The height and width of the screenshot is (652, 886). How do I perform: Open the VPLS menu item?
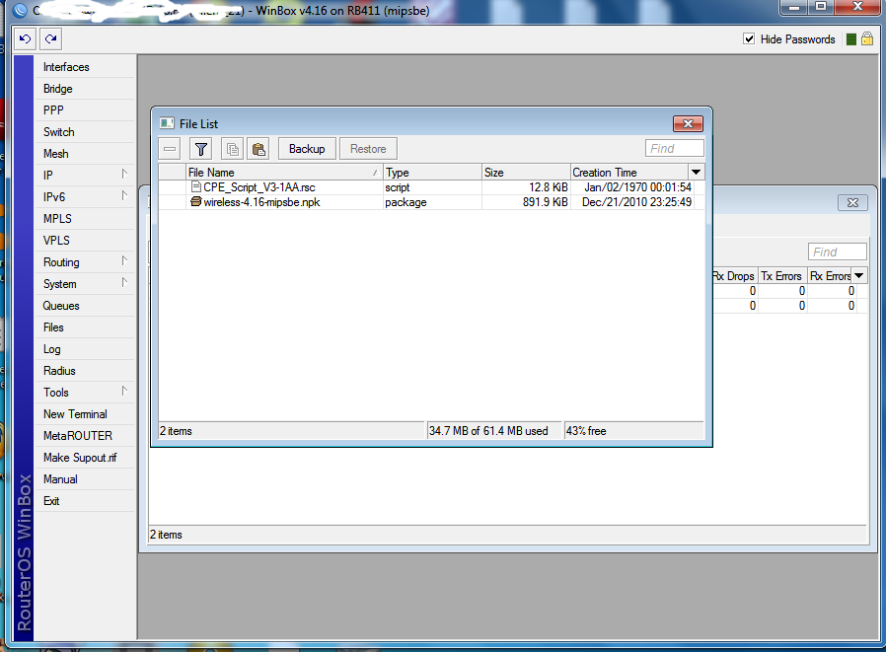pos(85,241)
